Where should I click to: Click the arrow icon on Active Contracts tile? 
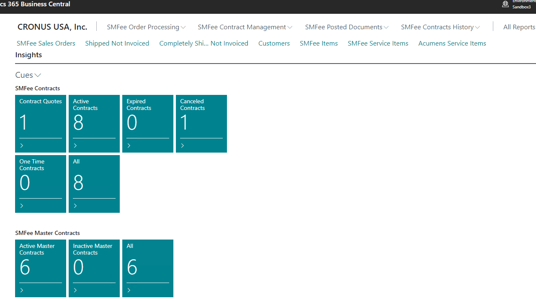(x=75, y=145)
